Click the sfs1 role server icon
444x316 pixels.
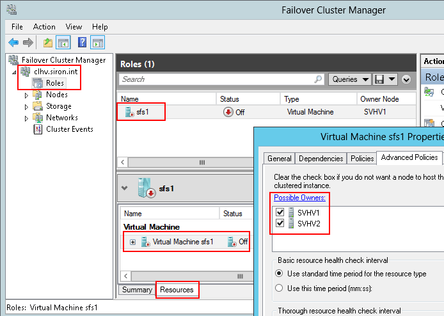coord(129,112)
